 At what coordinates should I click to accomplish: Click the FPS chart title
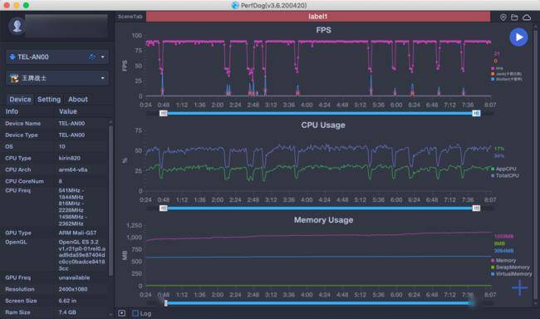click(323, 30)
